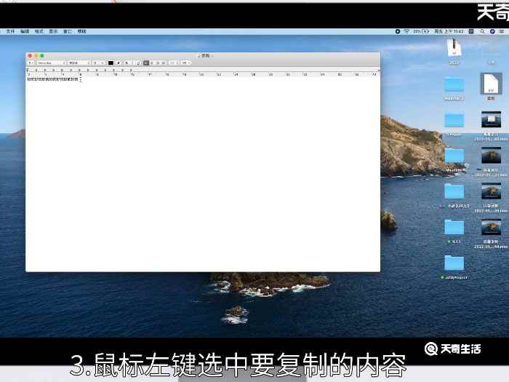
Task: Open the text background color picker
Action: click(119, 63)
